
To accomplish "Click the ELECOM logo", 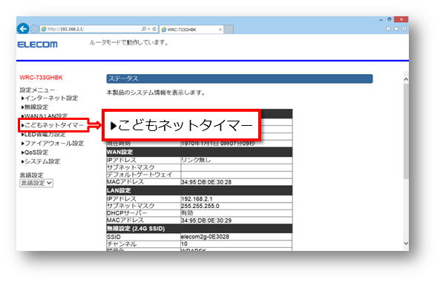I will [x=37, y=44].
